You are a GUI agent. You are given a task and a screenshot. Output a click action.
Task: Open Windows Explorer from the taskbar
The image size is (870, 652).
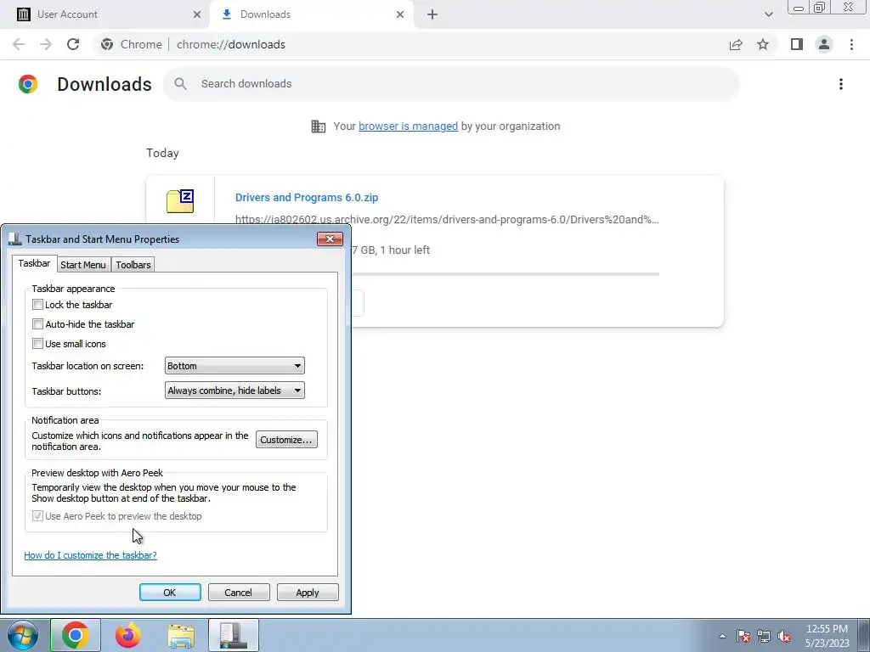tap(181, 635)
